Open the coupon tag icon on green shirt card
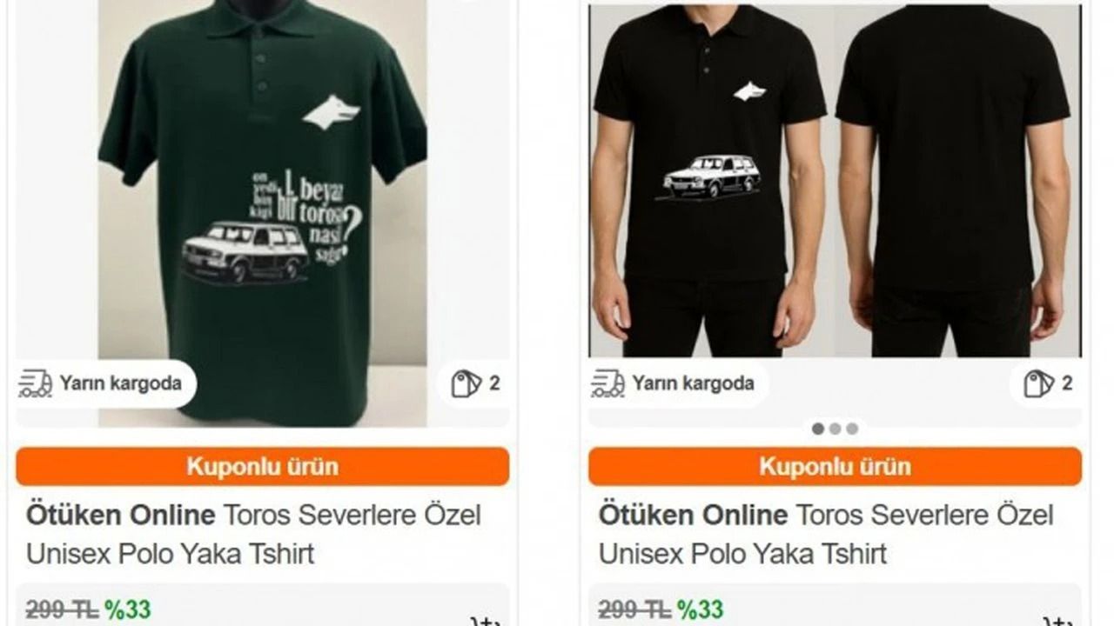Screen dimensions: 1114x626 [x=466, y=383]
